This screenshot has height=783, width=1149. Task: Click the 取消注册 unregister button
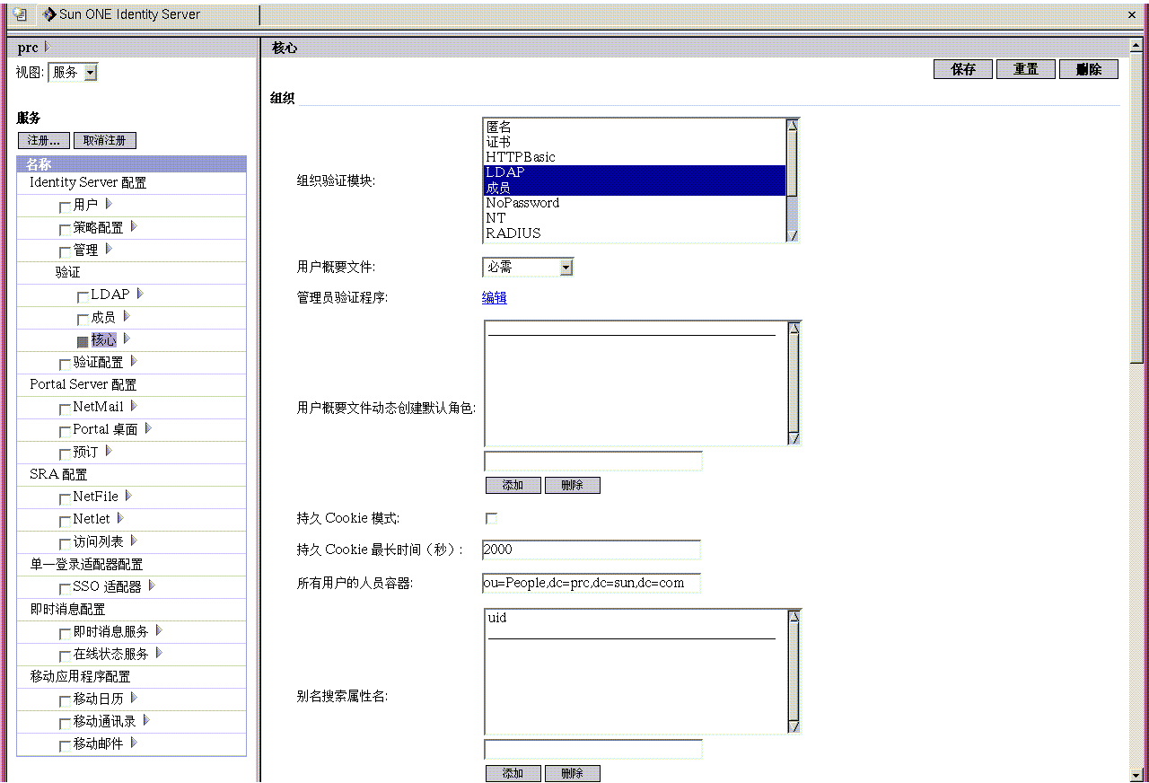[105, 140]
